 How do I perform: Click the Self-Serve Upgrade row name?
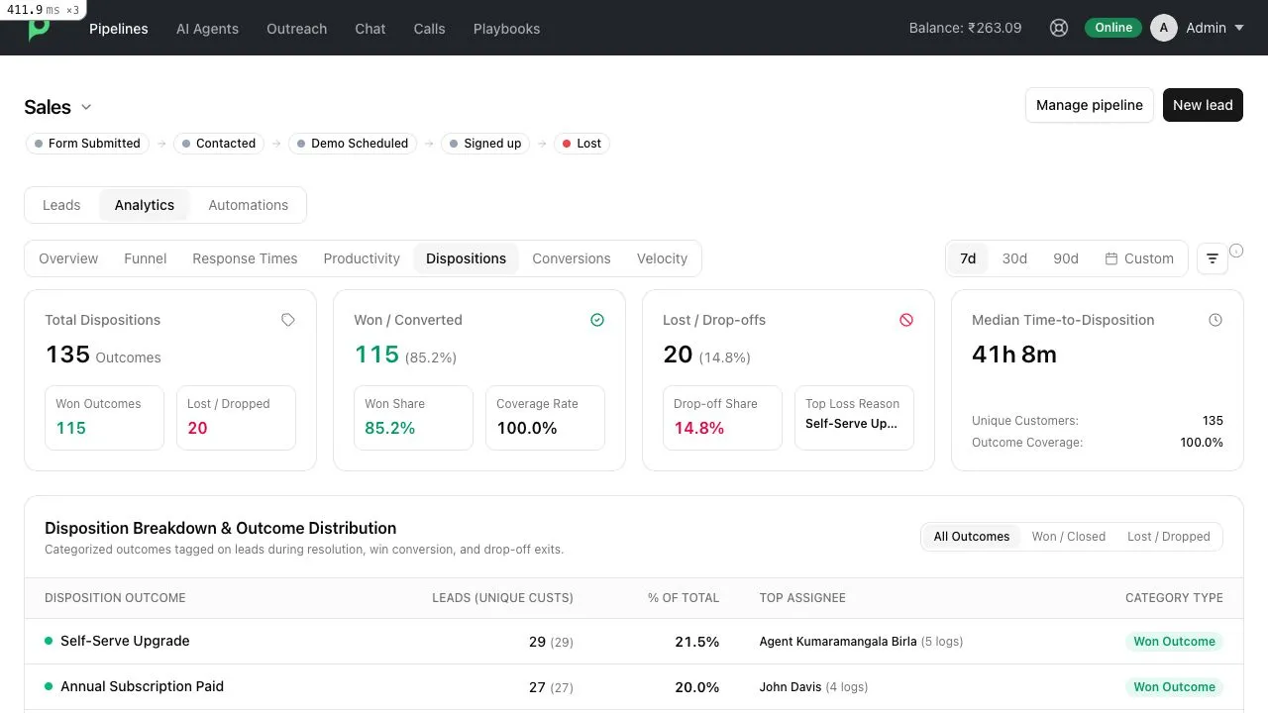click(x=125, y=641)
